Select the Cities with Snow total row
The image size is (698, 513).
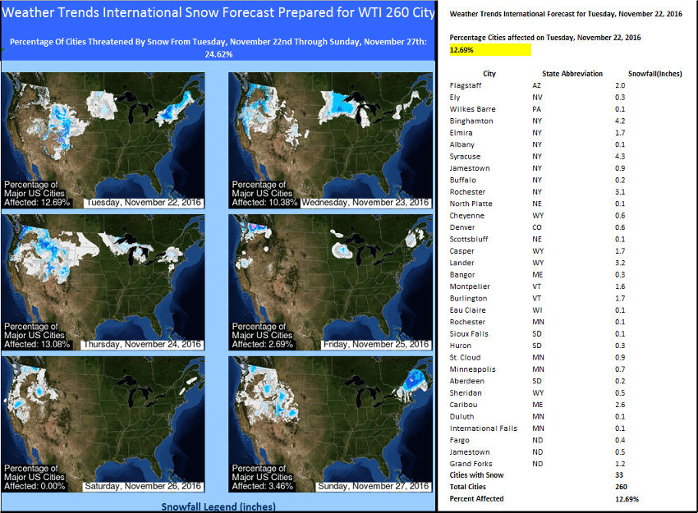[x=477, y=475]
